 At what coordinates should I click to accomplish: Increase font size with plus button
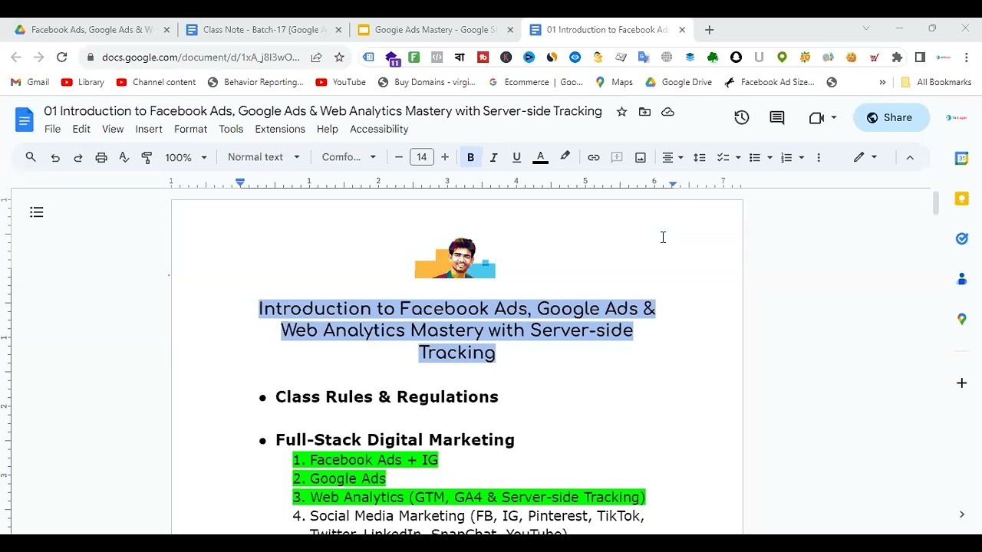[445, 157]
